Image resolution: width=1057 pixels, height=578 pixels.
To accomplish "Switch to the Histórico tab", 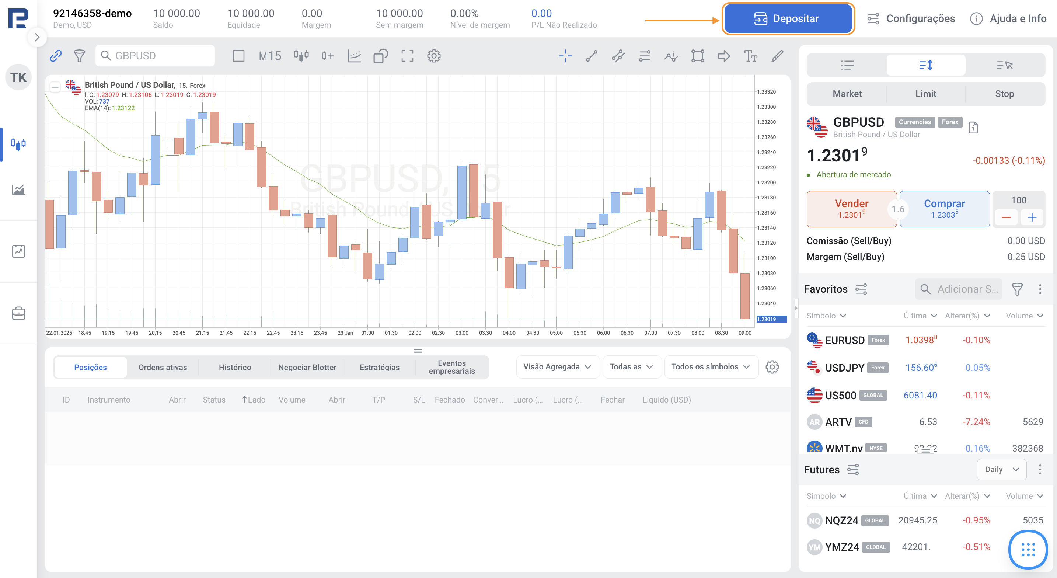I will click(235, 367).
